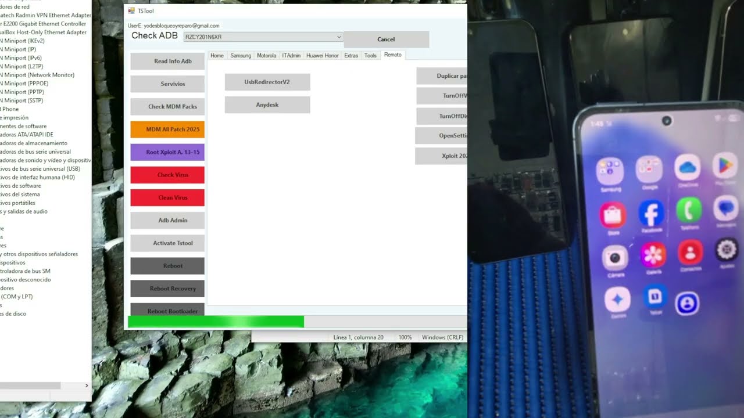Click the 100% zoom status bar entry
744x418 pixels.
(405, 337)
